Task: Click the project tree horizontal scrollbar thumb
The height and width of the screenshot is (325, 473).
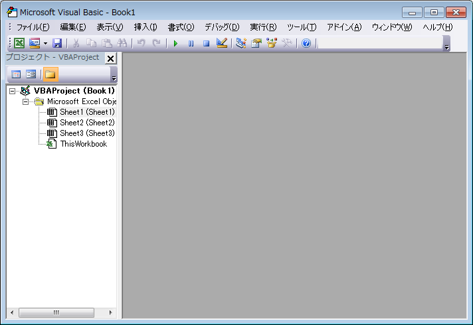Action: pyautogui.click(x=56, y=312)
